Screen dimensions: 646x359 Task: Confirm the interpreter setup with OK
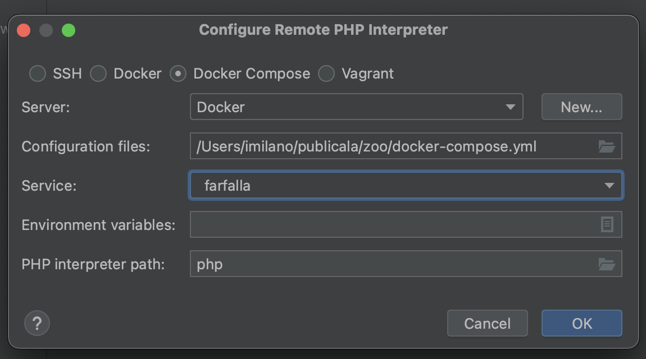pos(581,323)
